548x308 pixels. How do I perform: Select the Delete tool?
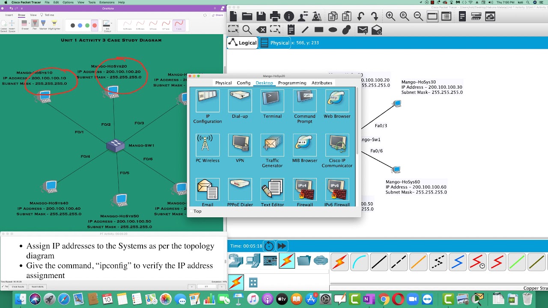pos(261,30)
